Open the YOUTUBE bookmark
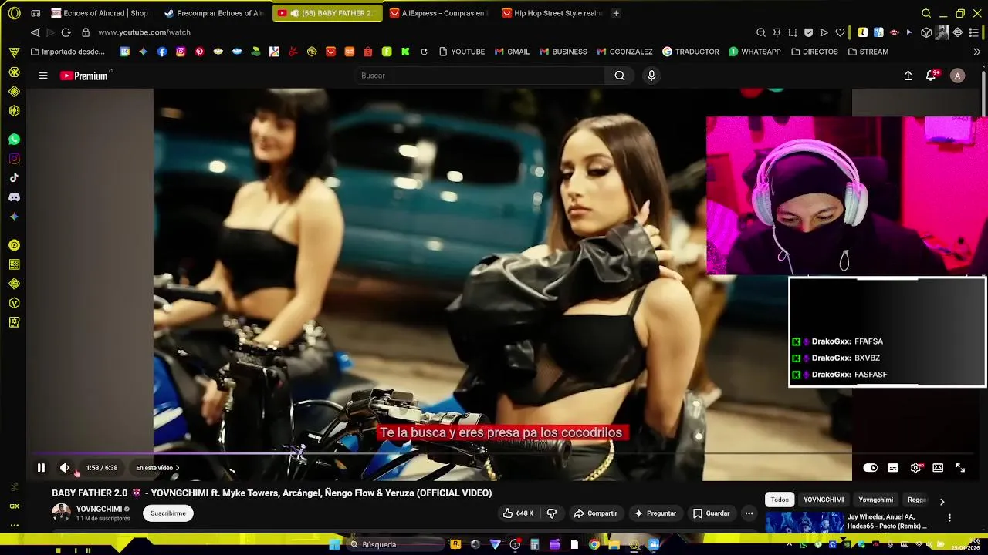Screen dimensions: 988x555 point(462,52)
